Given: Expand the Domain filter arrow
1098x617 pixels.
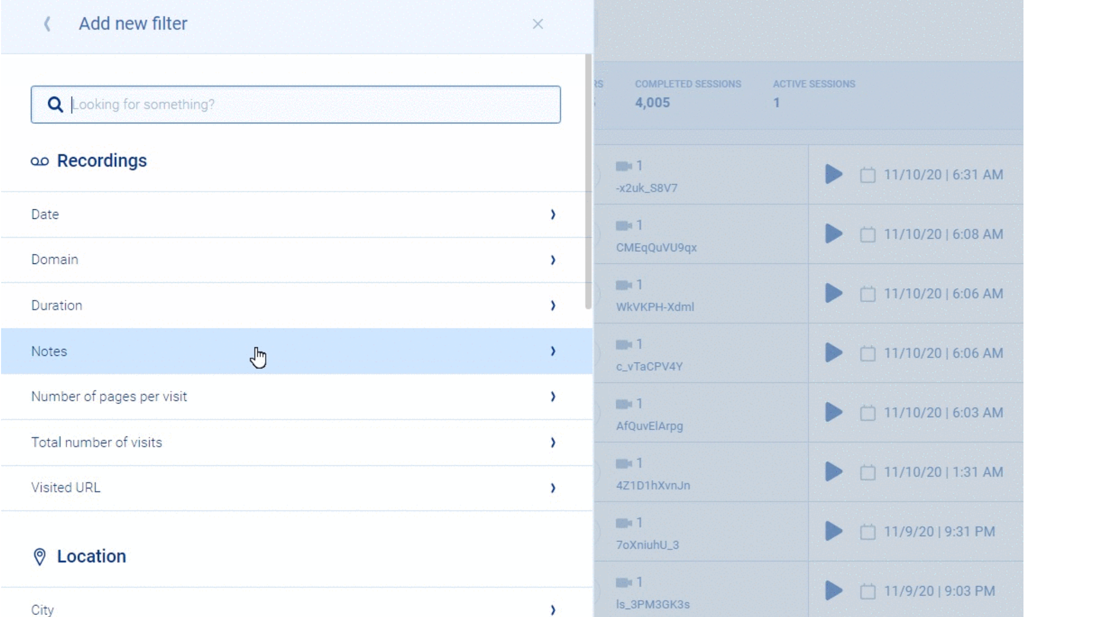Looking at the screenshot, I should (553, 260).
